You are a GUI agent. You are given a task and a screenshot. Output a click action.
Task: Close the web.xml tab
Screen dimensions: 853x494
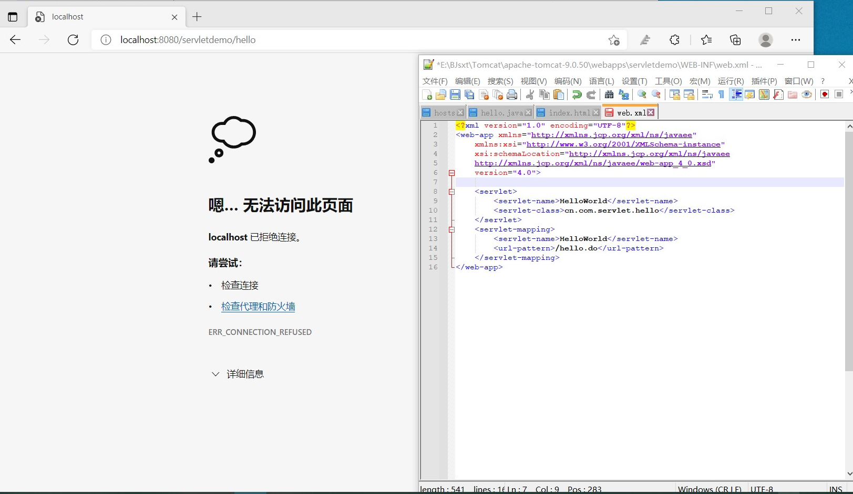coord(651,113)
